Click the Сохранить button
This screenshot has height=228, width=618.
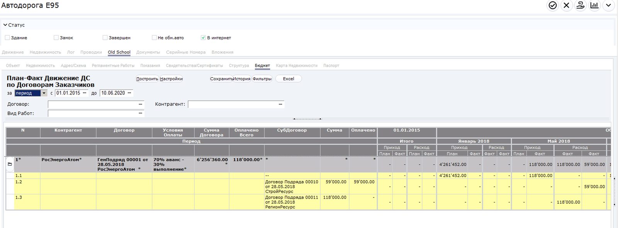click(221, 79)
